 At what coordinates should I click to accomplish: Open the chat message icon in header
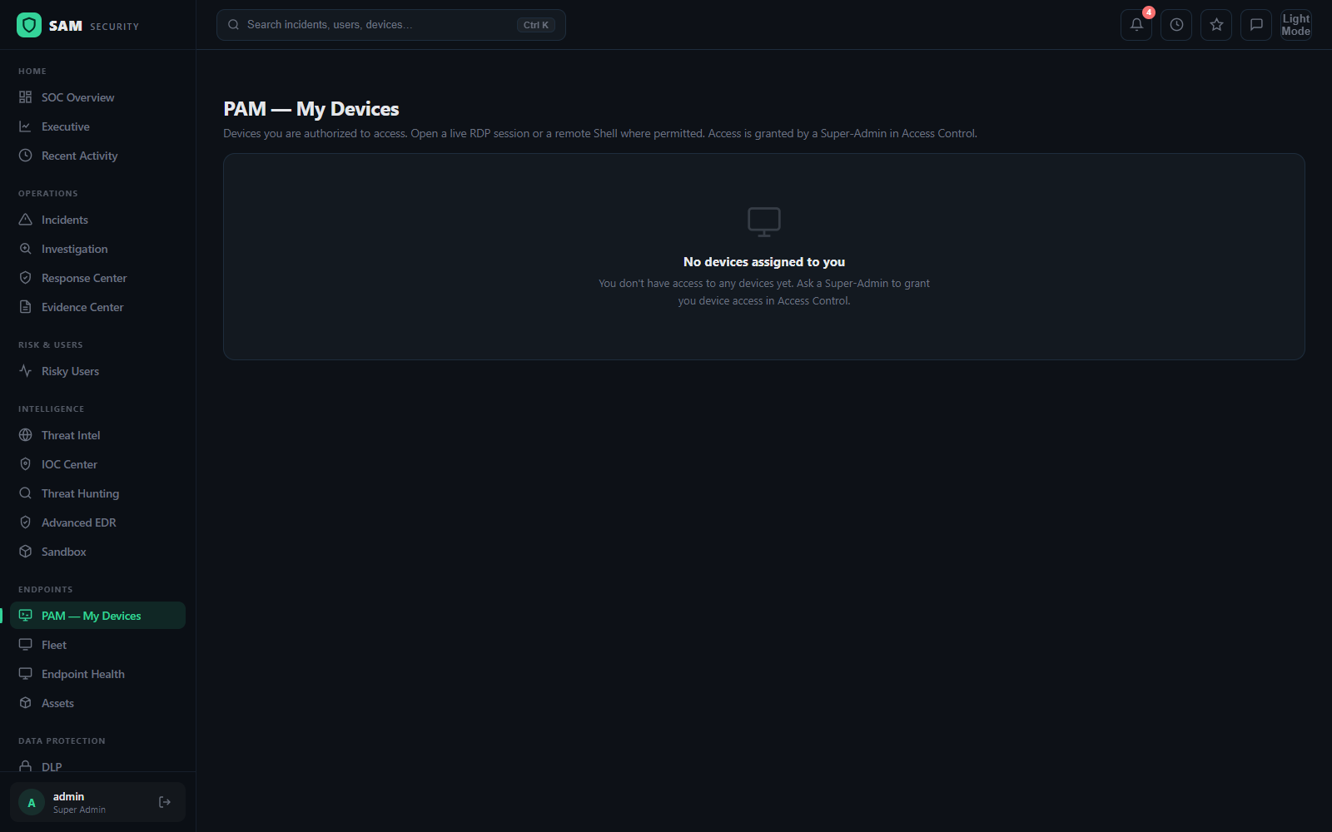click(1256, 25)
